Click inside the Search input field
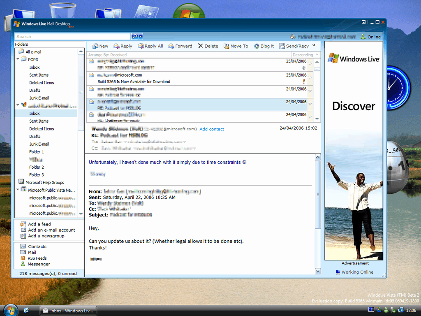 [72, 37]
